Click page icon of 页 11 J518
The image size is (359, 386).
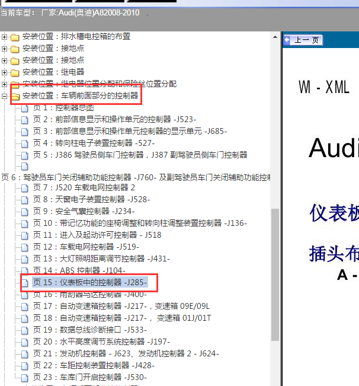tap(25, 235)
